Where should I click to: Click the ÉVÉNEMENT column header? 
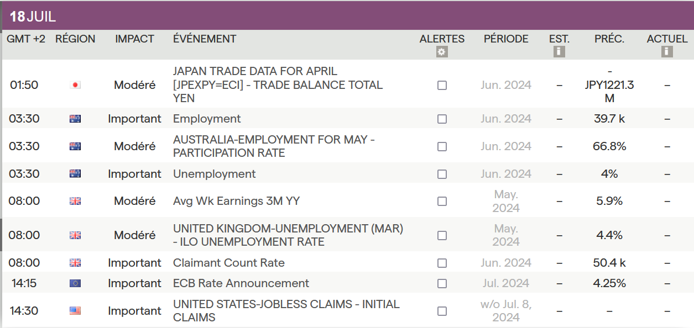[x=205, y=39]
